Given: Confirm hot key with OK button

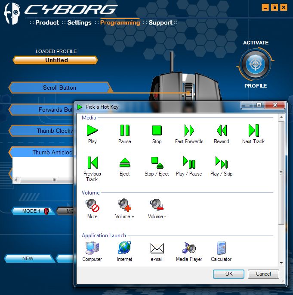Looking at the screenshot, I should (228, 274).
